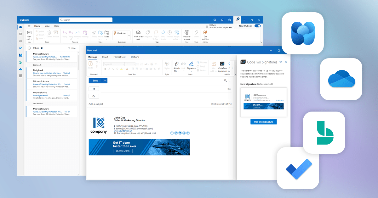This screenshot has width=378, height=198.
Task: Switch to the Format text tab
Action: pyautogui.click(x=119, y=57)
